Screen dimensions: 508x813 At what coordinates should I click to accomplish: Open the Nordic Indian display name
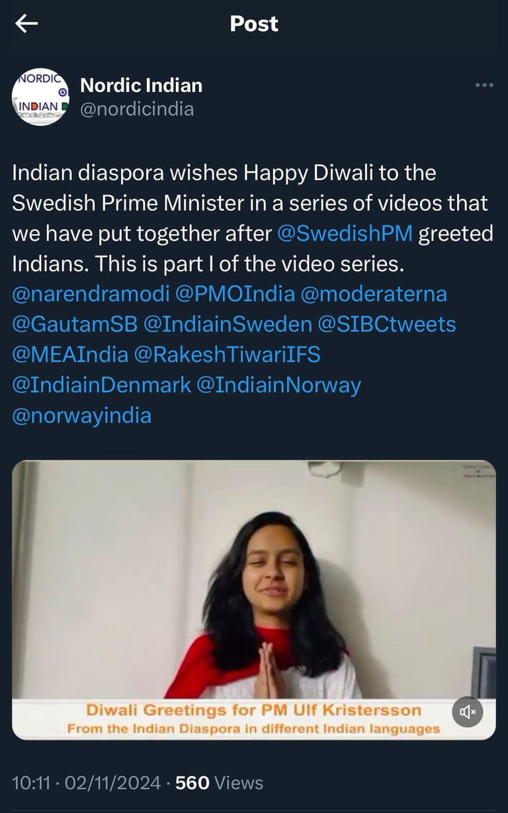(141, 85)
